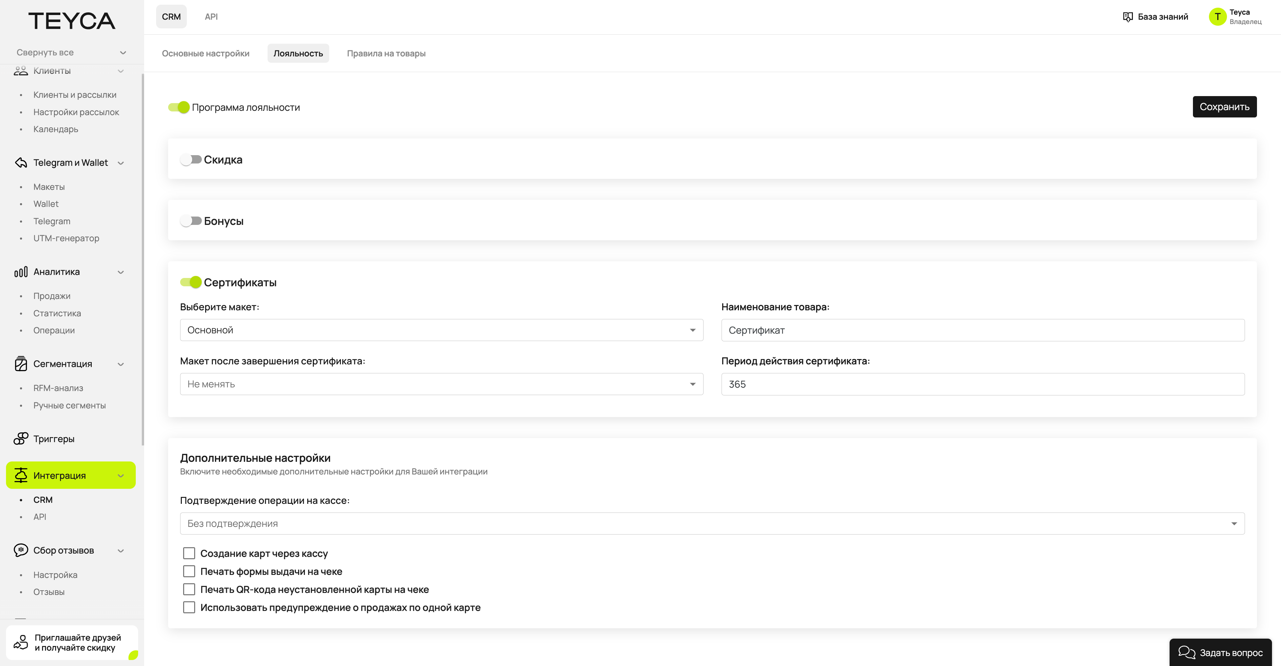Open the Выберите макет dropdown

[441, 330]
